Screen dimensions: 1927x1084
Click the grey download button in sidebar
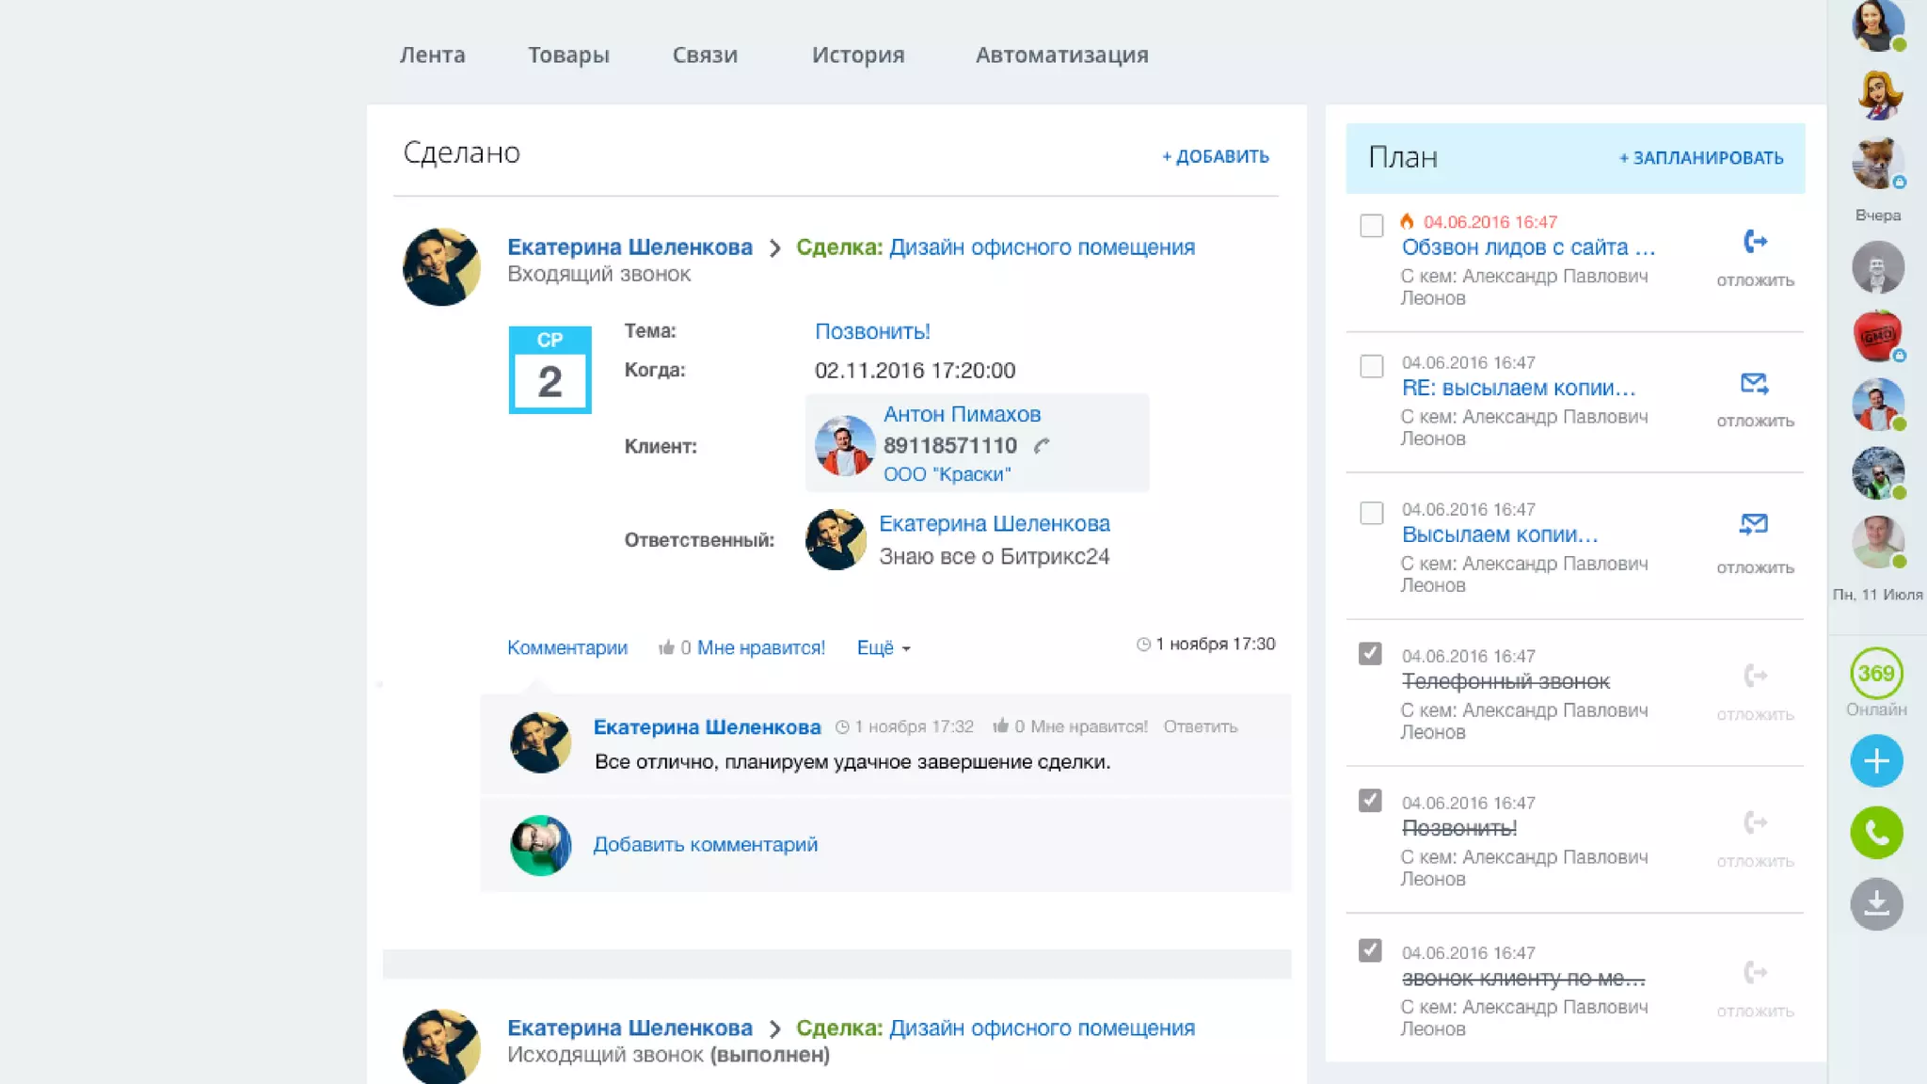point(1876,903)
